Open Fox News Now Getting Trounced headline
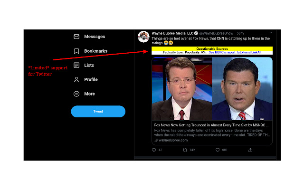The image size is (304, 190). click(x=211, y=125)
